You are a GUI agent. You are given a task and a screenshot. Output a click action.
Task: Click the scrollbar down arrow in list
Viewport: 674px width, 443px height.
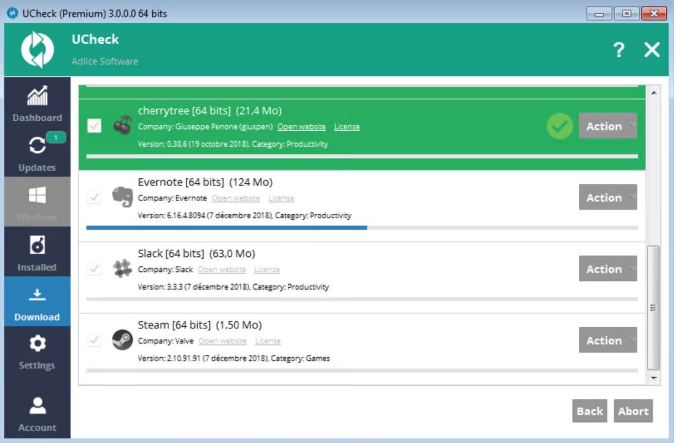click(654, 378)
